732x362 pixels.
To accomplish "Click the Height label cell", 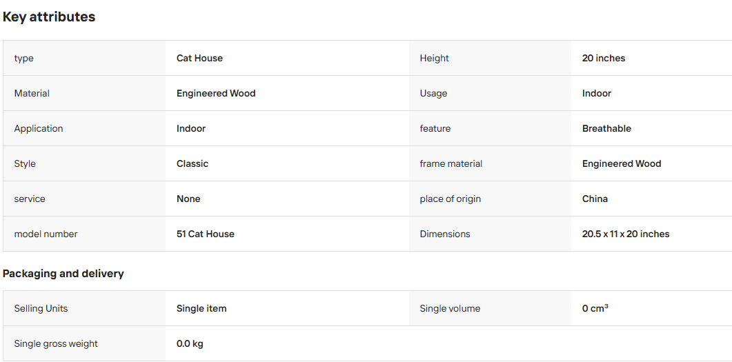I will (490, 59).
